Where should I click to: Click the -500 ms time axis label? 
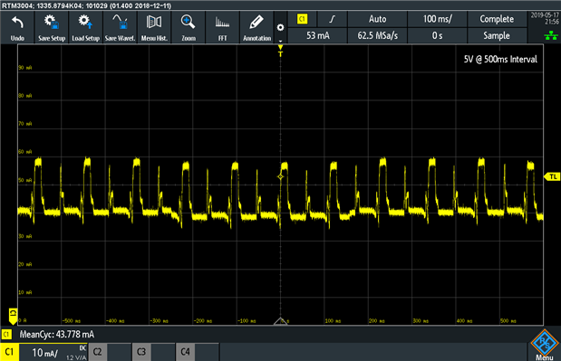(71, 321)
